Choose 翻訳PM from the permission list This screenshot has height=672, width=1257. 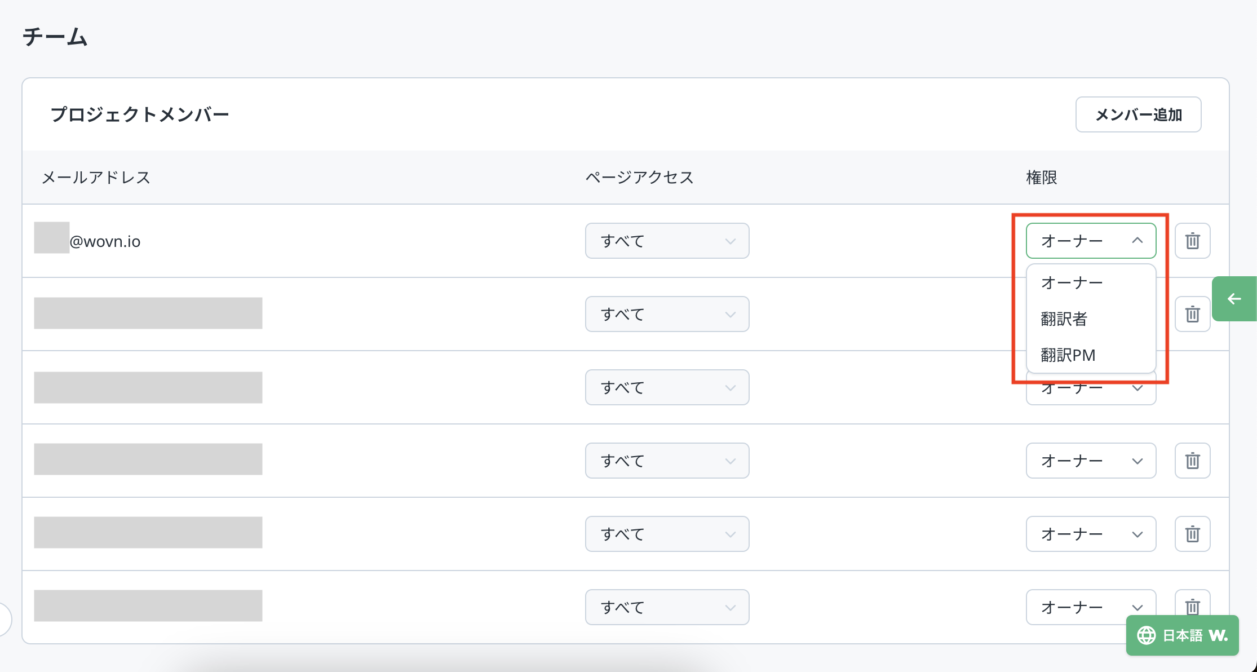click(1068, 355)
